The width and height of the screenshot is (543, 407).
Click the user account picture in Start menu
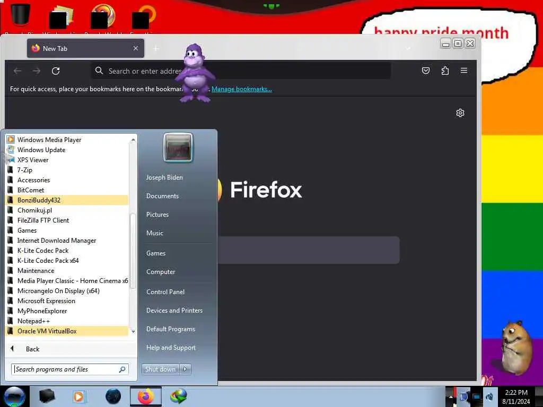click(178, 148)
